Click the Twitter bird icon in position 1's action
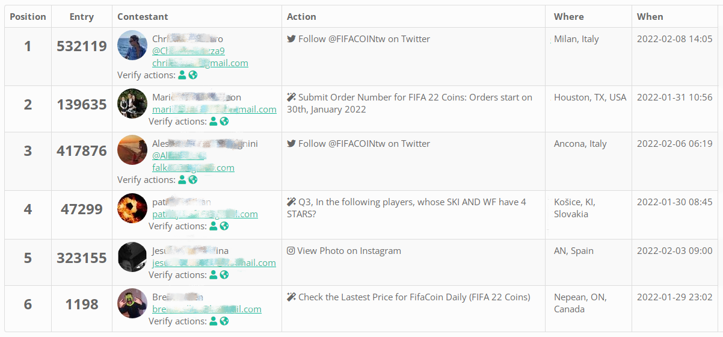 click(291, 39)
